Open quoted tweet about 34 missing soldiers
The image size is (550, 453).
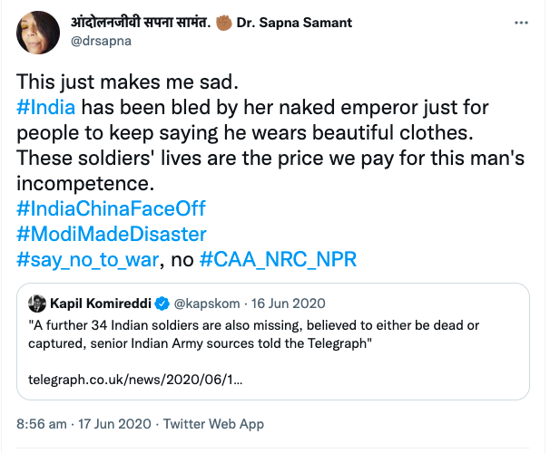tap(272, 331)
